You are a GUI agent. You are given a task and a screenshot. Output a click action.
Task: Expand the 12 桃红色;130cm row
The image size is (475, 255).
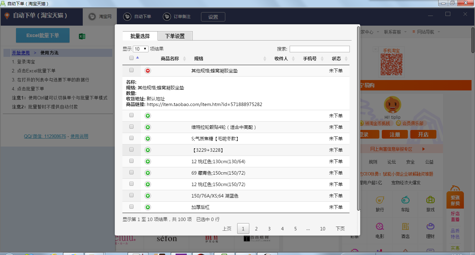click(148, 161)
